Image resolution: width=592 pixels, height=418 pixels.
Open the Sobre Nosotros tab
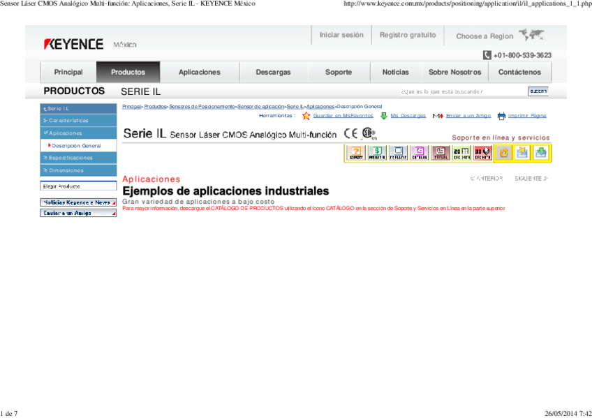(455, 72)
